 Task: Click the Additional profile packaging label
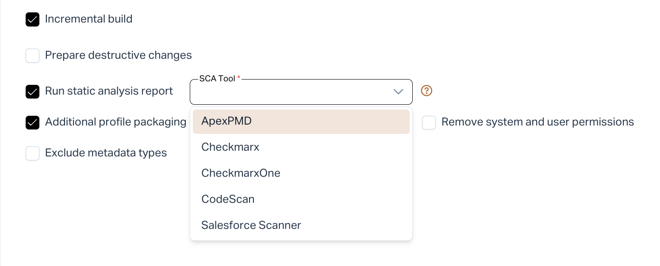pos(115,122)
